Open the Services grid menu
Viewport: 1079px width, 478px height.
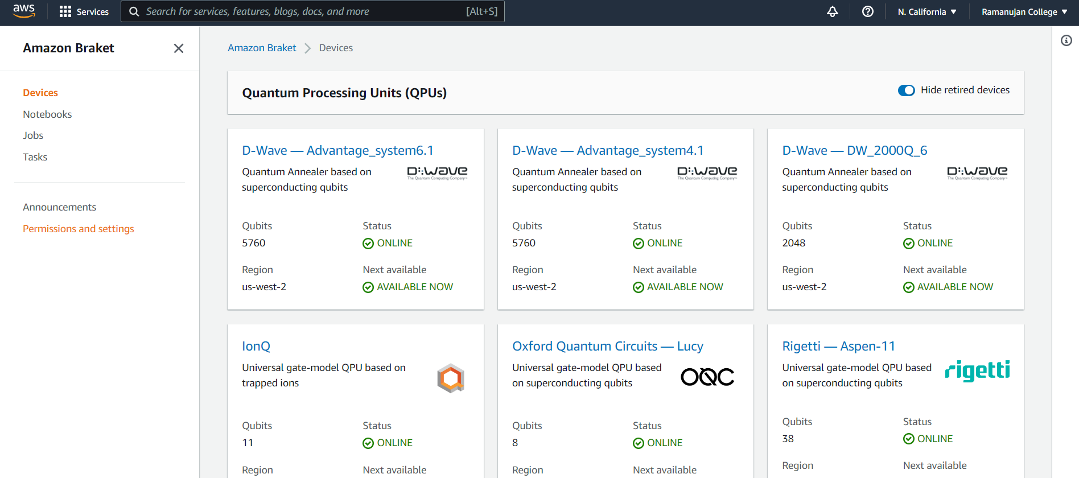(84, 11)
